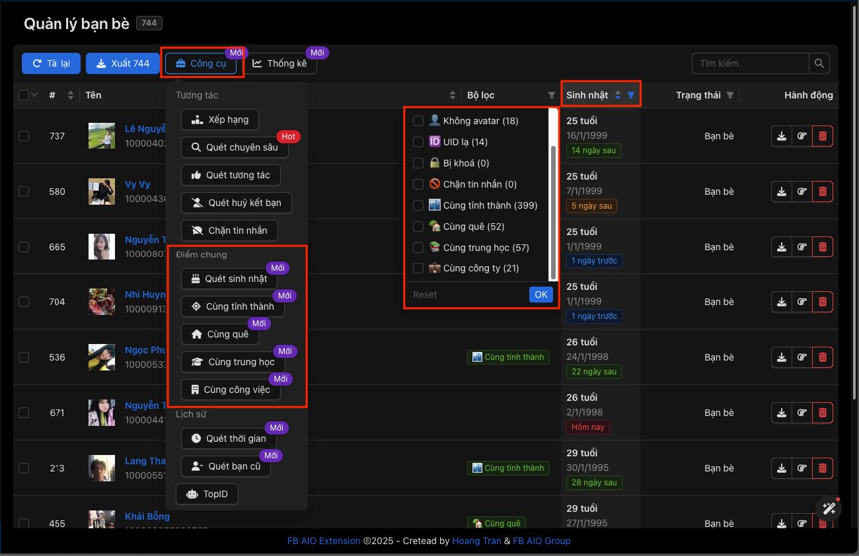859x556 pixels.
Task: Enable the Cùng công ty (21) filter
Action: pyautogui.click(x=418, y=268)
